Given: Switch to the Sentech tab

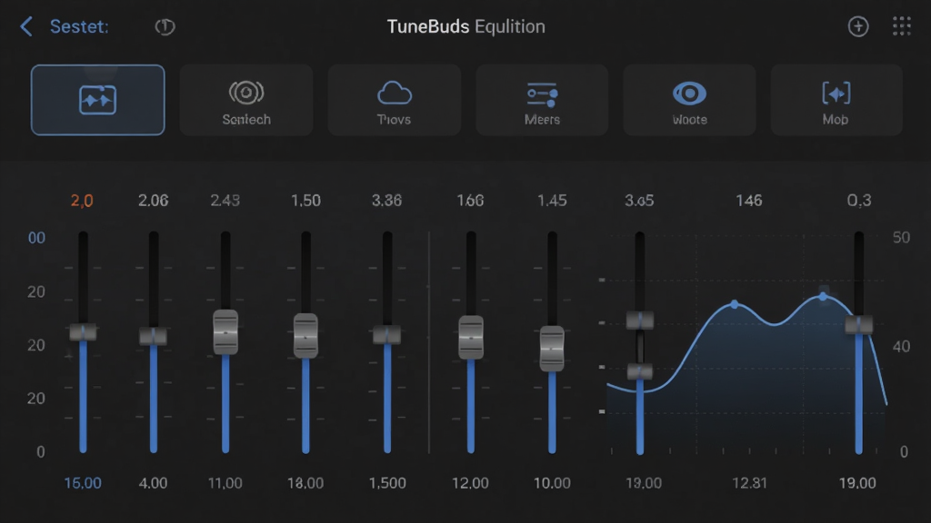Looking at the screenshot, I should [x=246, y=100].
